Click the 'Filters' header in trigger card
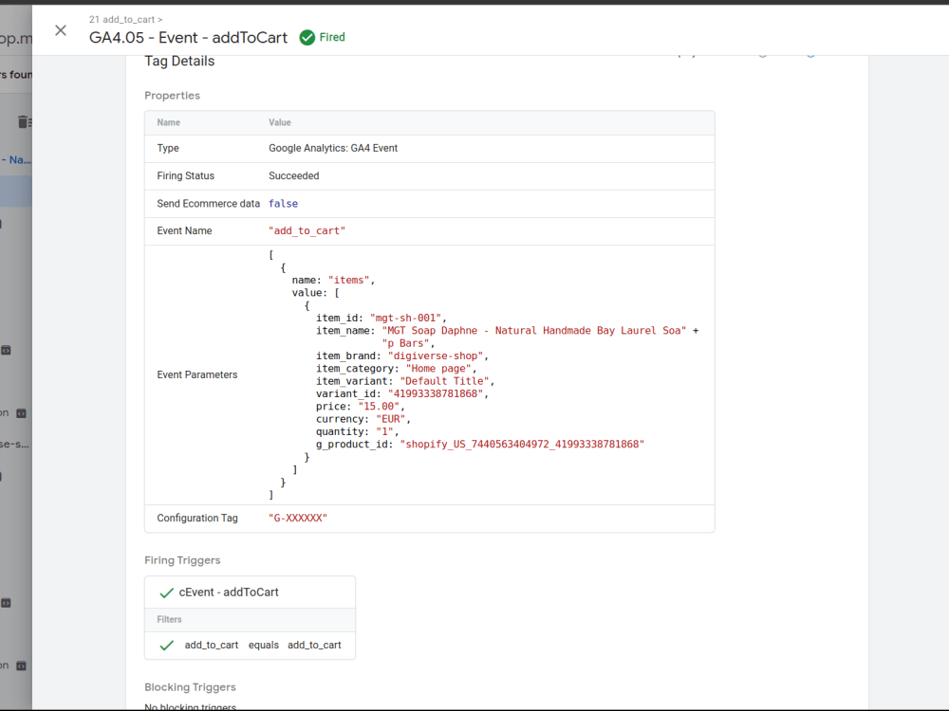Viewport: 949px width, 711px height. tap(170, 620)
